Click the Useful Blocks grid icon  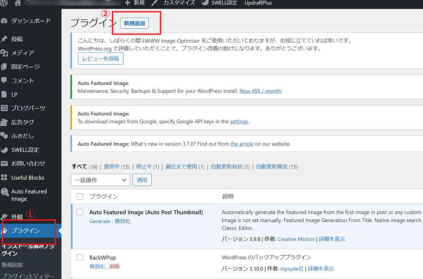click(x=4, y=177)
